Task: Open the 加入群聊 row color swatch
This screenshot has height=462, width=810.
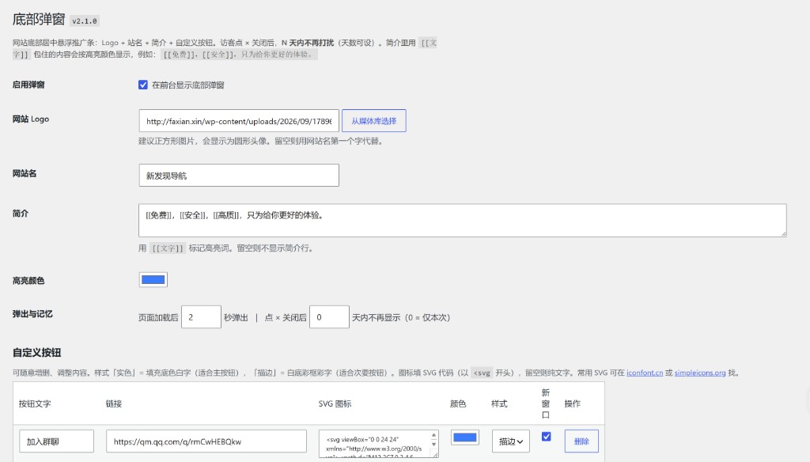Action: (464, 437)
